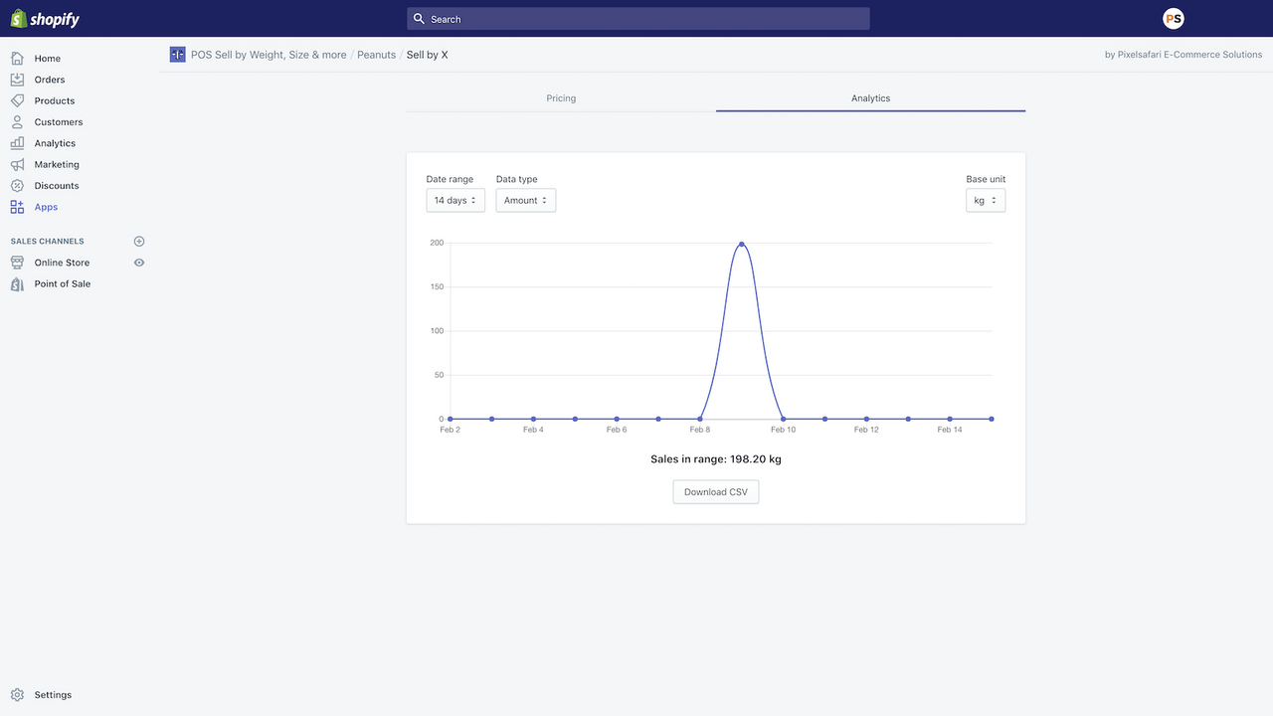The width and height of the screenshot is (1273, 716).
Task: Open Point of Sale channel
Action: pos(63,283)
